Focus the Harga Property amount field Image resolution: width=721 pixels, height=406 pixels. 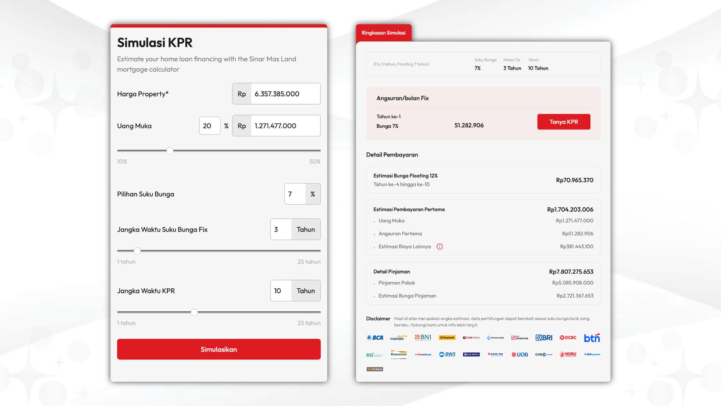click(x=285, y=94)
